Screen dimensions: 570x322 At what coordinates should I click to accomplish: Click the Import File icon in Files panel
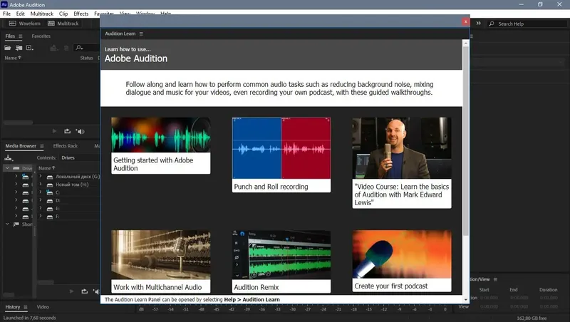point(19,48)
